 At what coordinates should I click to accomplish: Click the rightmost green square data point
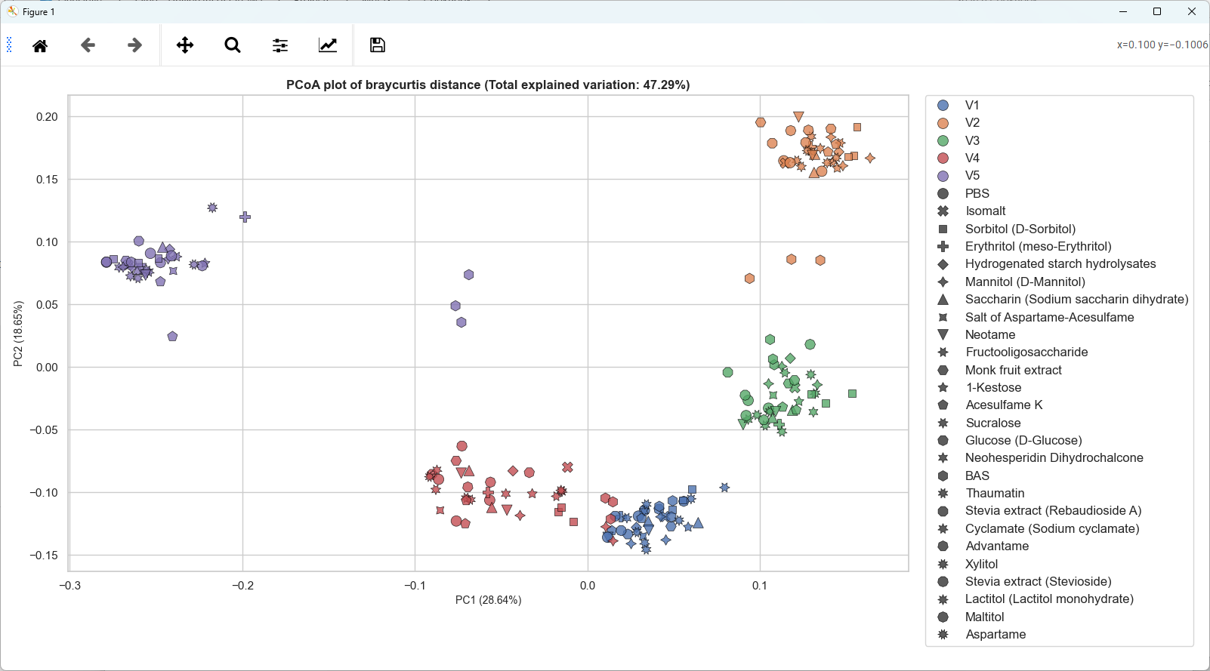point(852,393)
